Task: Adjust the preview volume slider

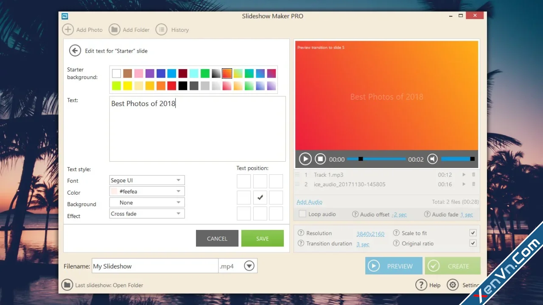Action: pyautogui.click(x=458, y=159)
